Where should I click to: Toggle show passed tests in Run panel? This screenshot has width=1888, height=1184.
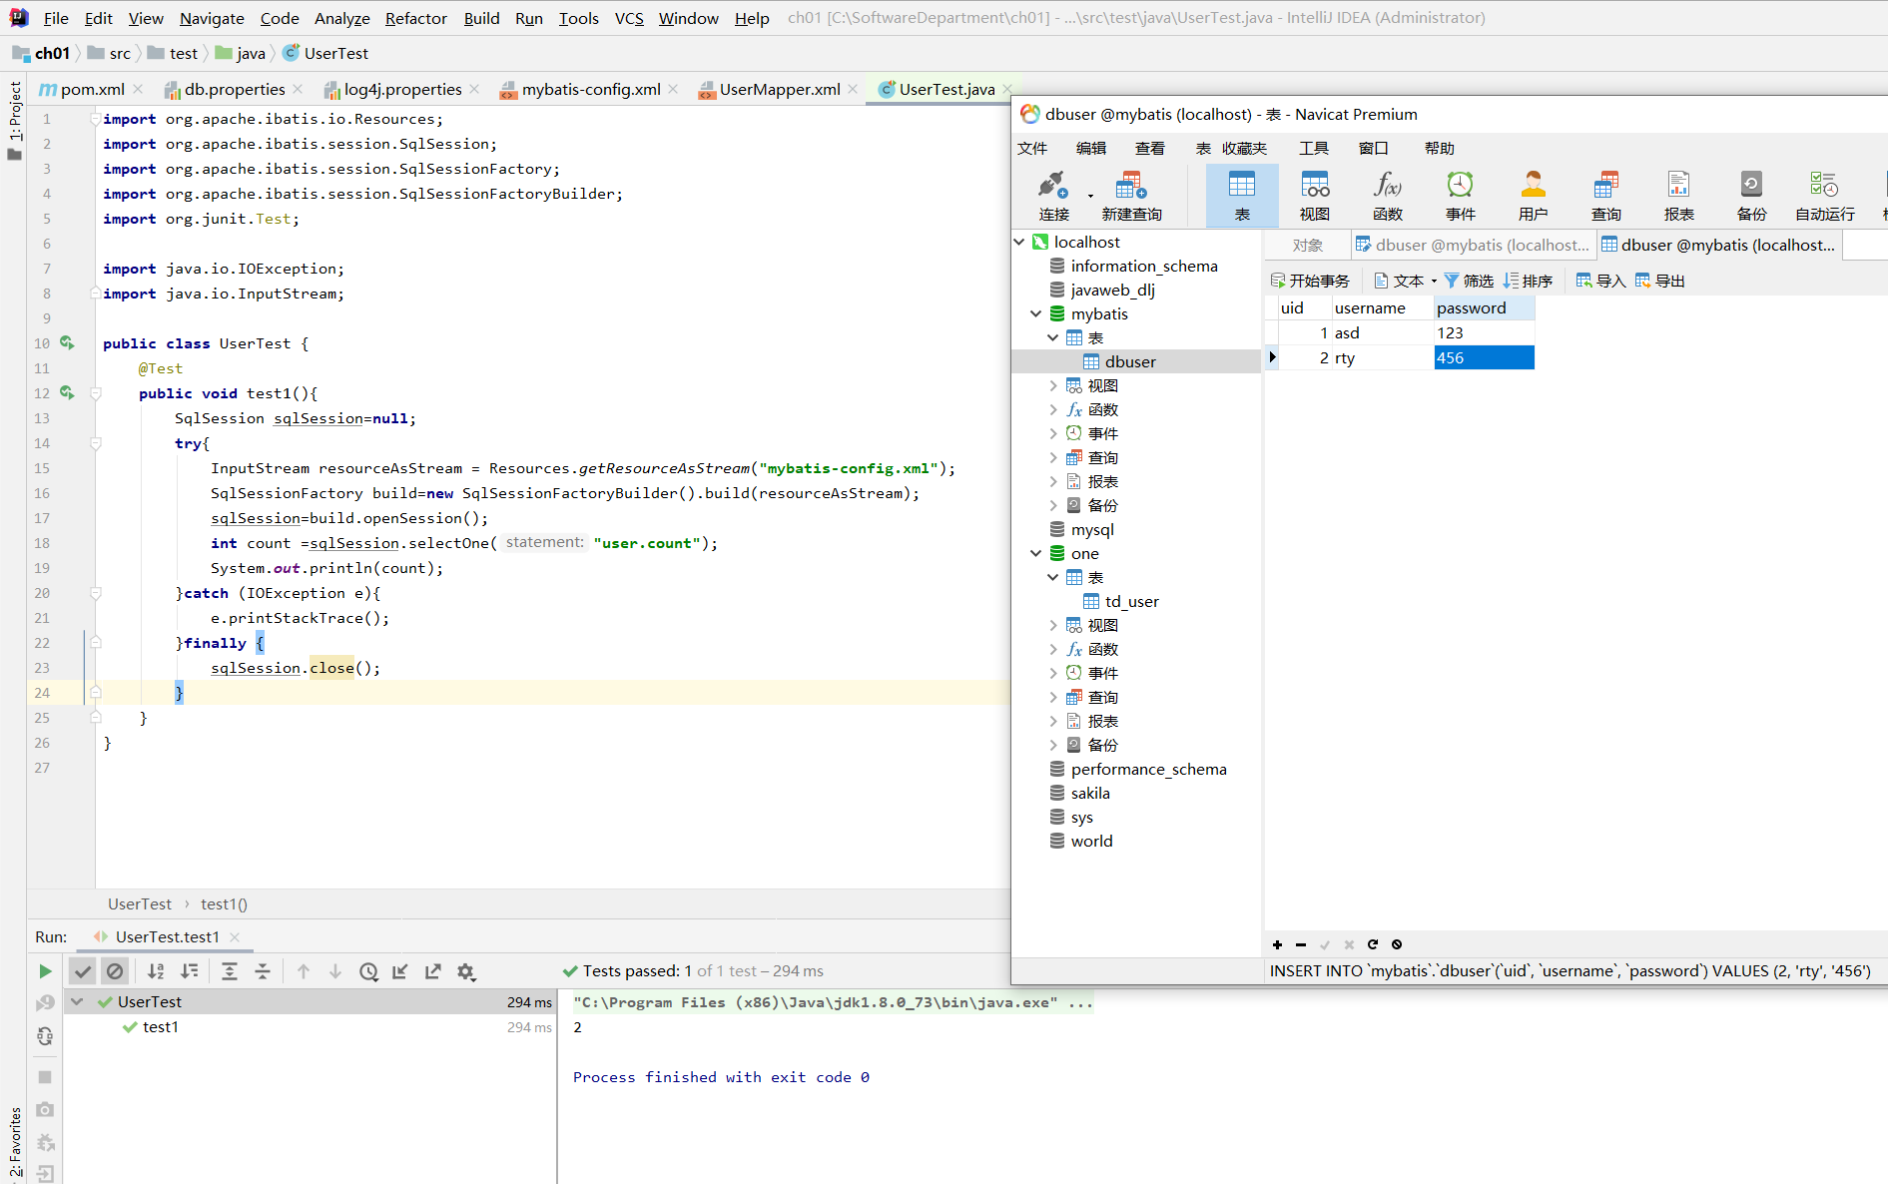(83, 971)
